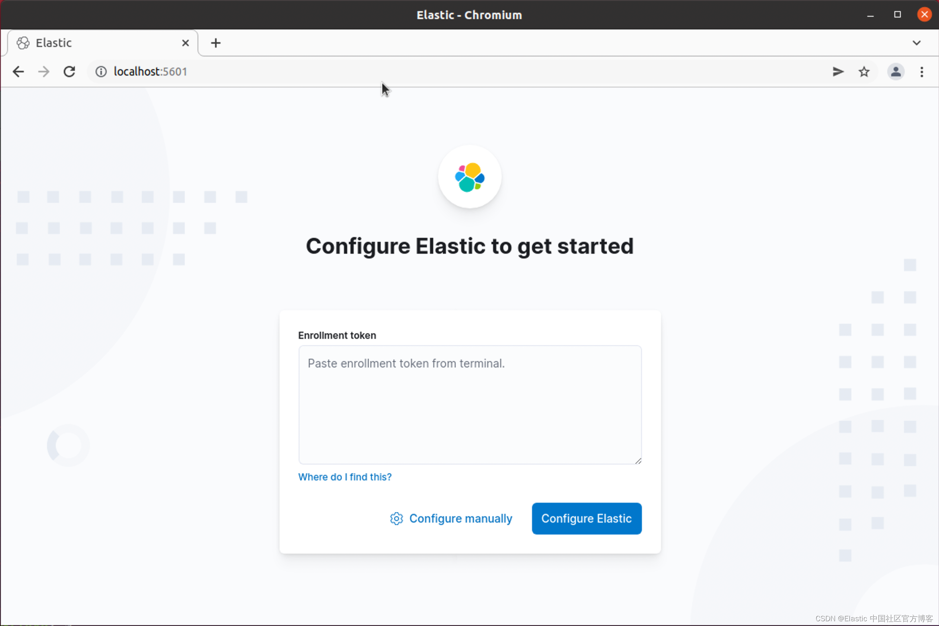Open Chromium three-dot menu
The height and width of the screenshot is (626, 939).
[x=922, y=72]
